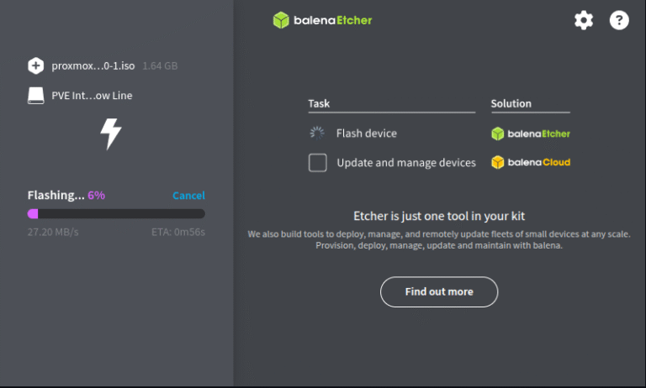646x388 pixels.
Task: Click the balenaEtcher logo at top
Action: (322, 20)
